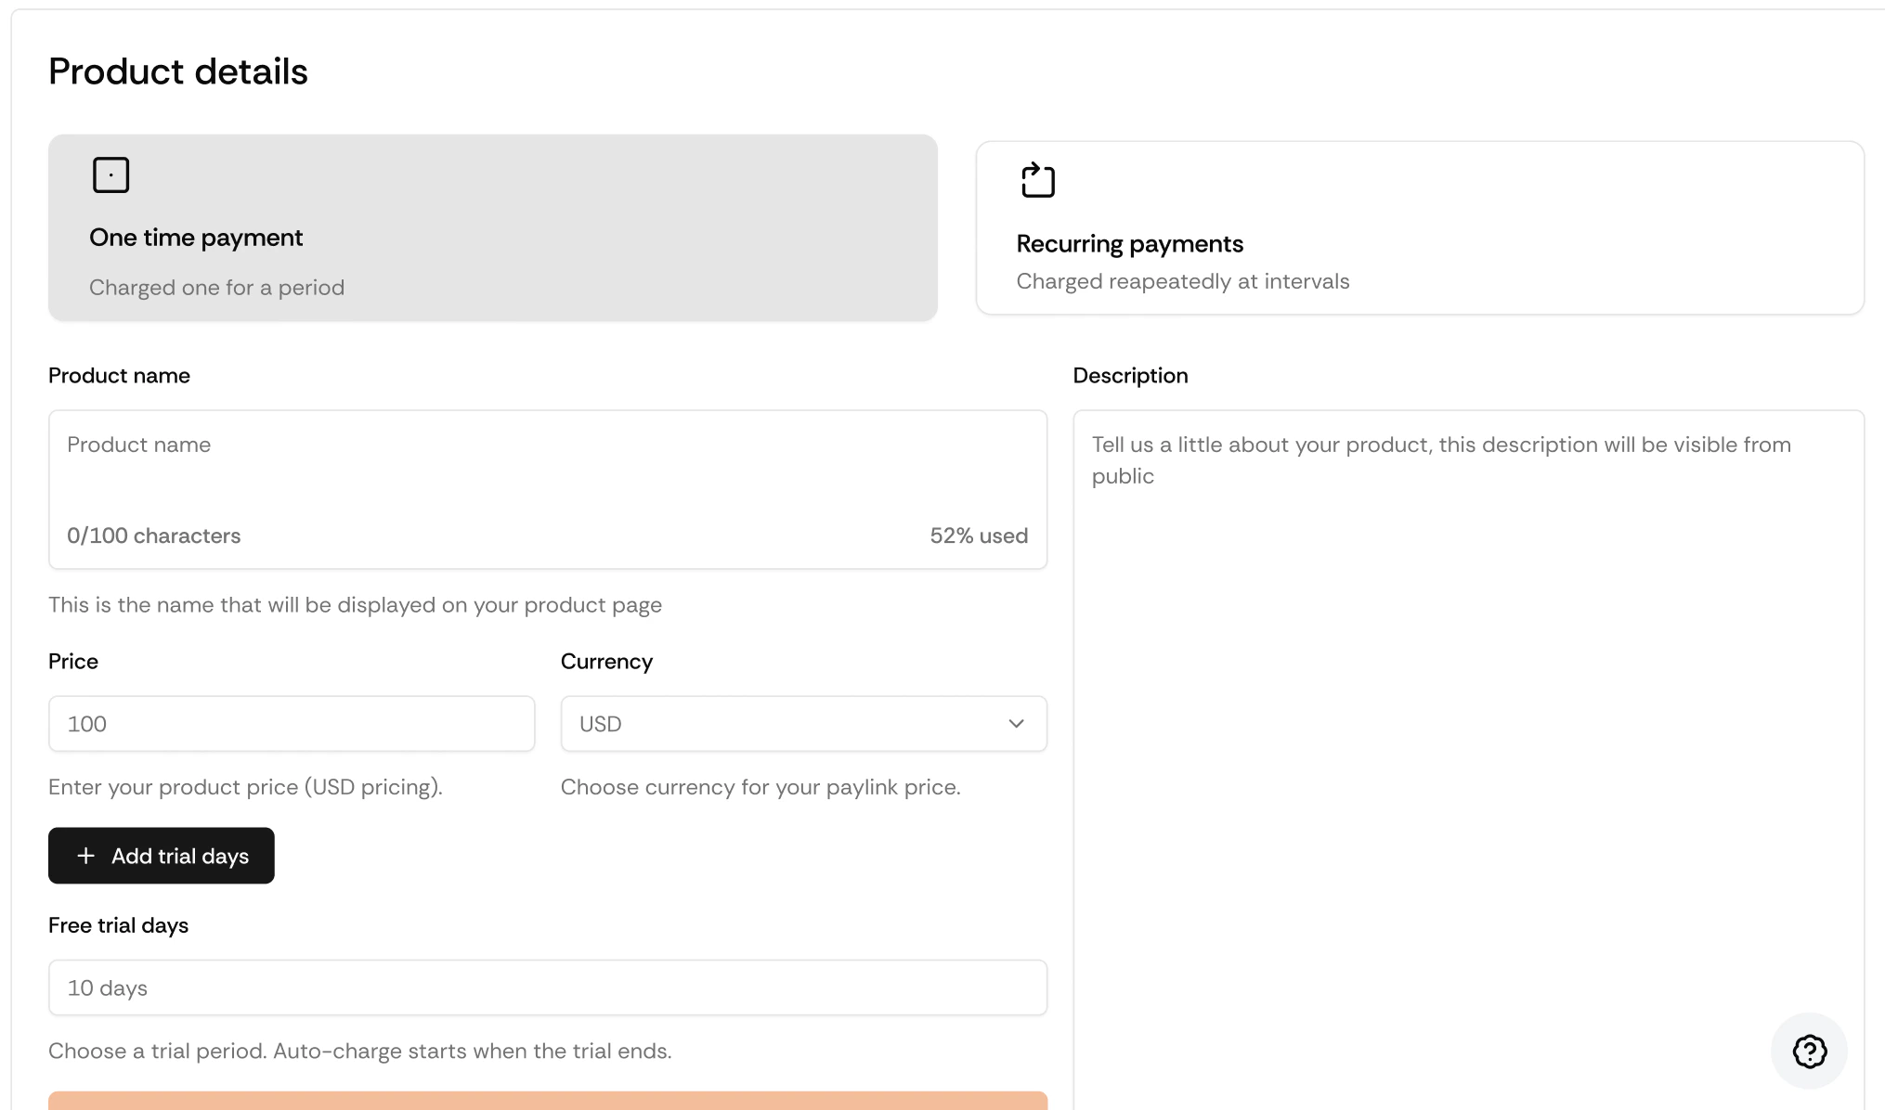
Task: Click 'Charged one for a period' subtitle
Action: (216, 288)
